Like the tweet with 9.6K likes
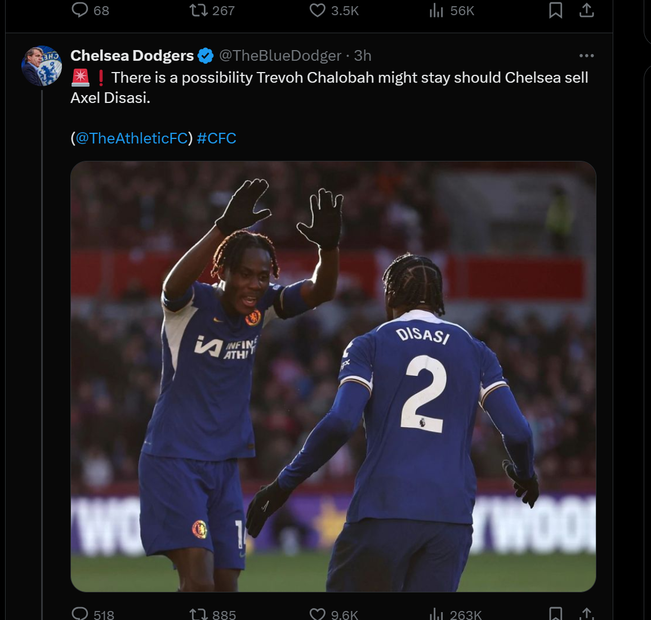This screenshot has width=651, height=620. 318,613
